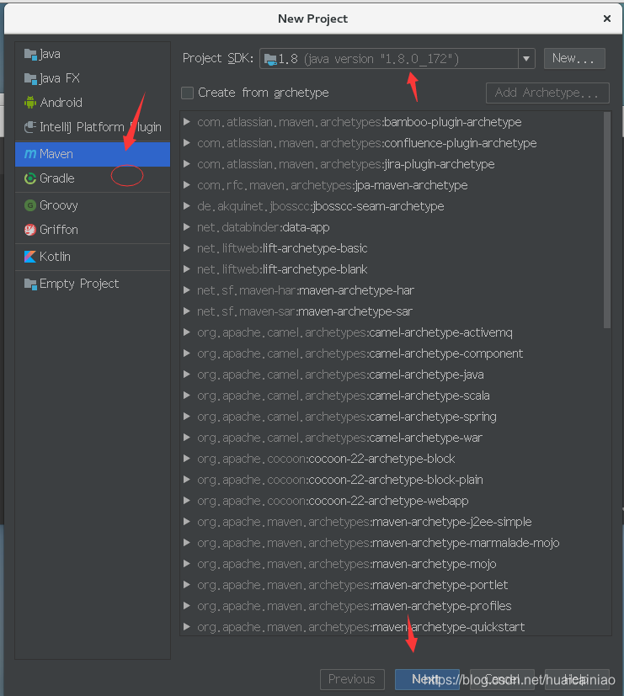This screenshot has height=696, width=624.
Task: Click the Maven 'm' icon
Action: (30, 154)
